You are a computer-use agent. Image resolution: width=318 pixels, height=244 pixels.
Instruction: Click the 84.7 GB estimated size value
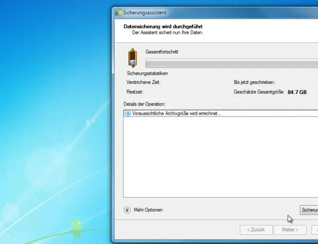click(x=297, y=92)
